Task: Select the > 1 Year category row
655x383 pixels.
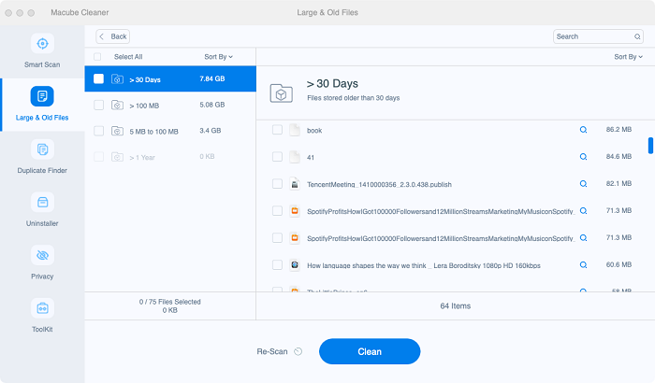Action: [x=170, y=157]
